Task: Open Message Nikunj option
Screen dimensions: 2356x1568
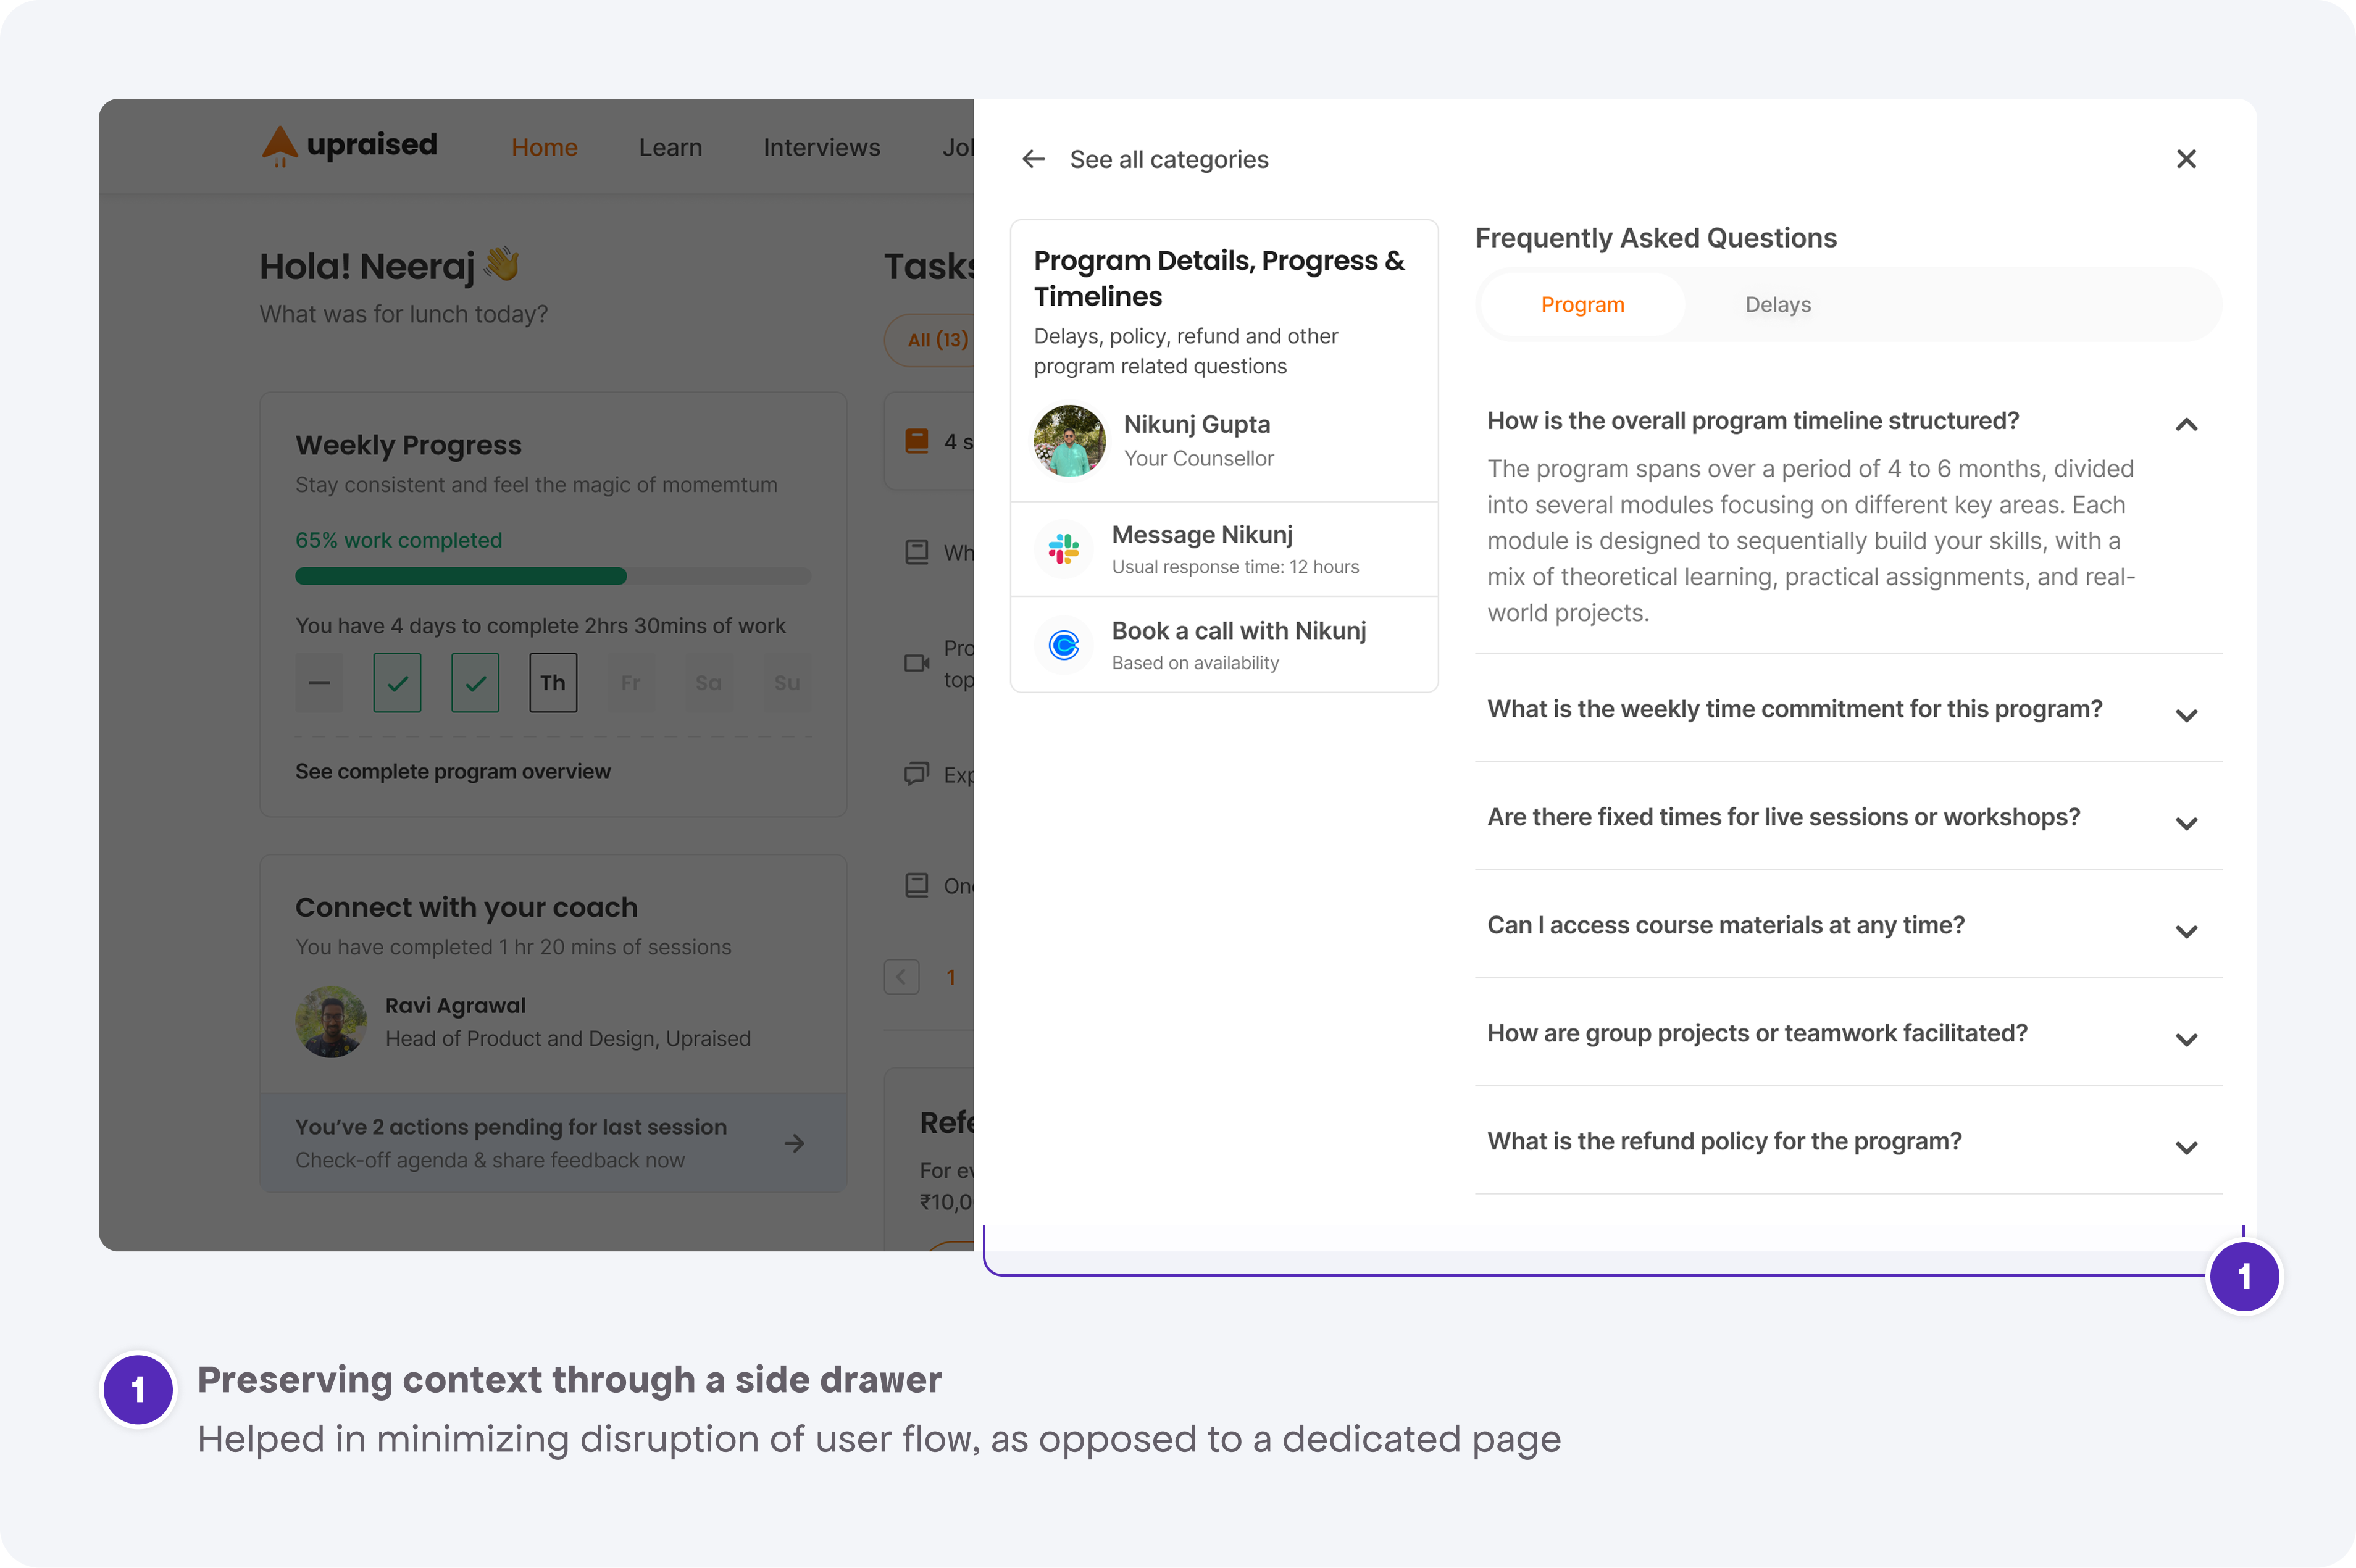Action: [1224, 549]
